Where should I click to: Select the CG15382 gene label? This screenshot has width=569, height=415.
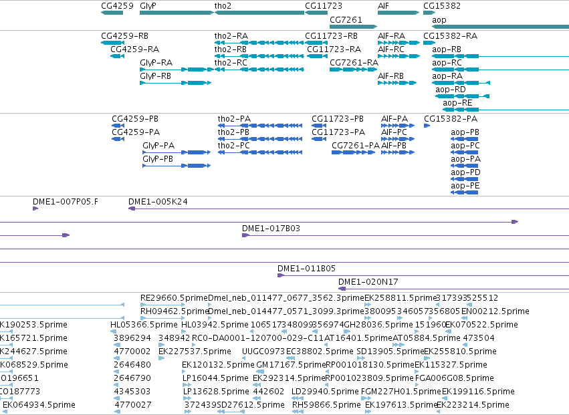(x=442, y=6)
